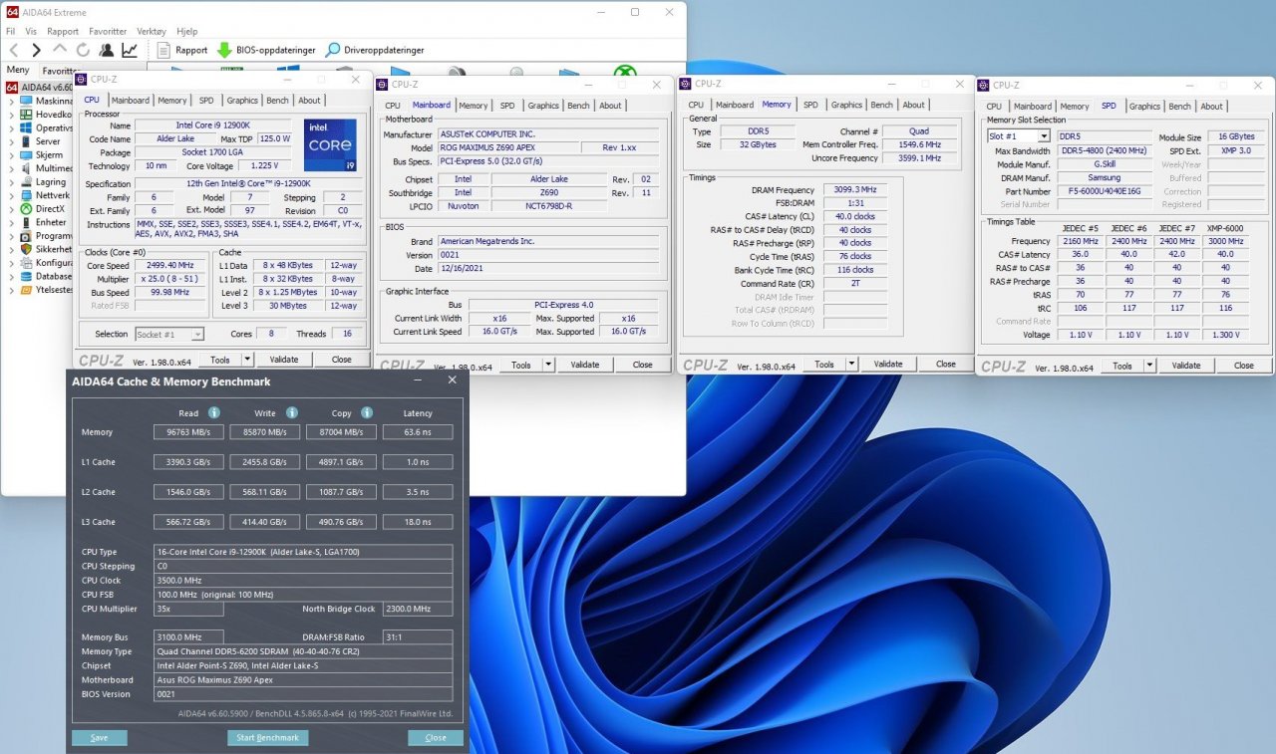This screenshot has width=1276, height=754.
Task: Click the Driveroppdateringer magnifier icon
Action: pyautogui.click(x=333, y=50)
